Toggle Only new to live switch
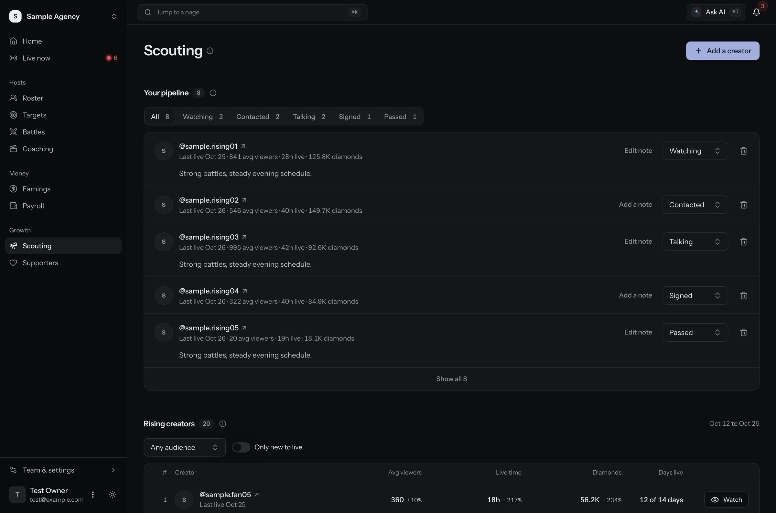This screenshot has height=513, width=776. (241, 447)
